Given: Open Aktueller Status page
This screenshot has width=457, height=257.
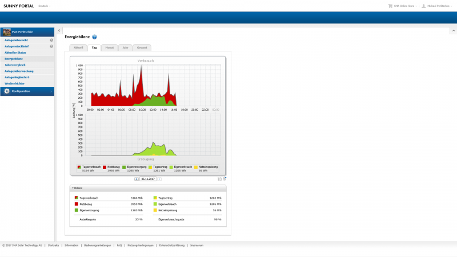Looking at the screenshot, I should click(x=15, y=53).
